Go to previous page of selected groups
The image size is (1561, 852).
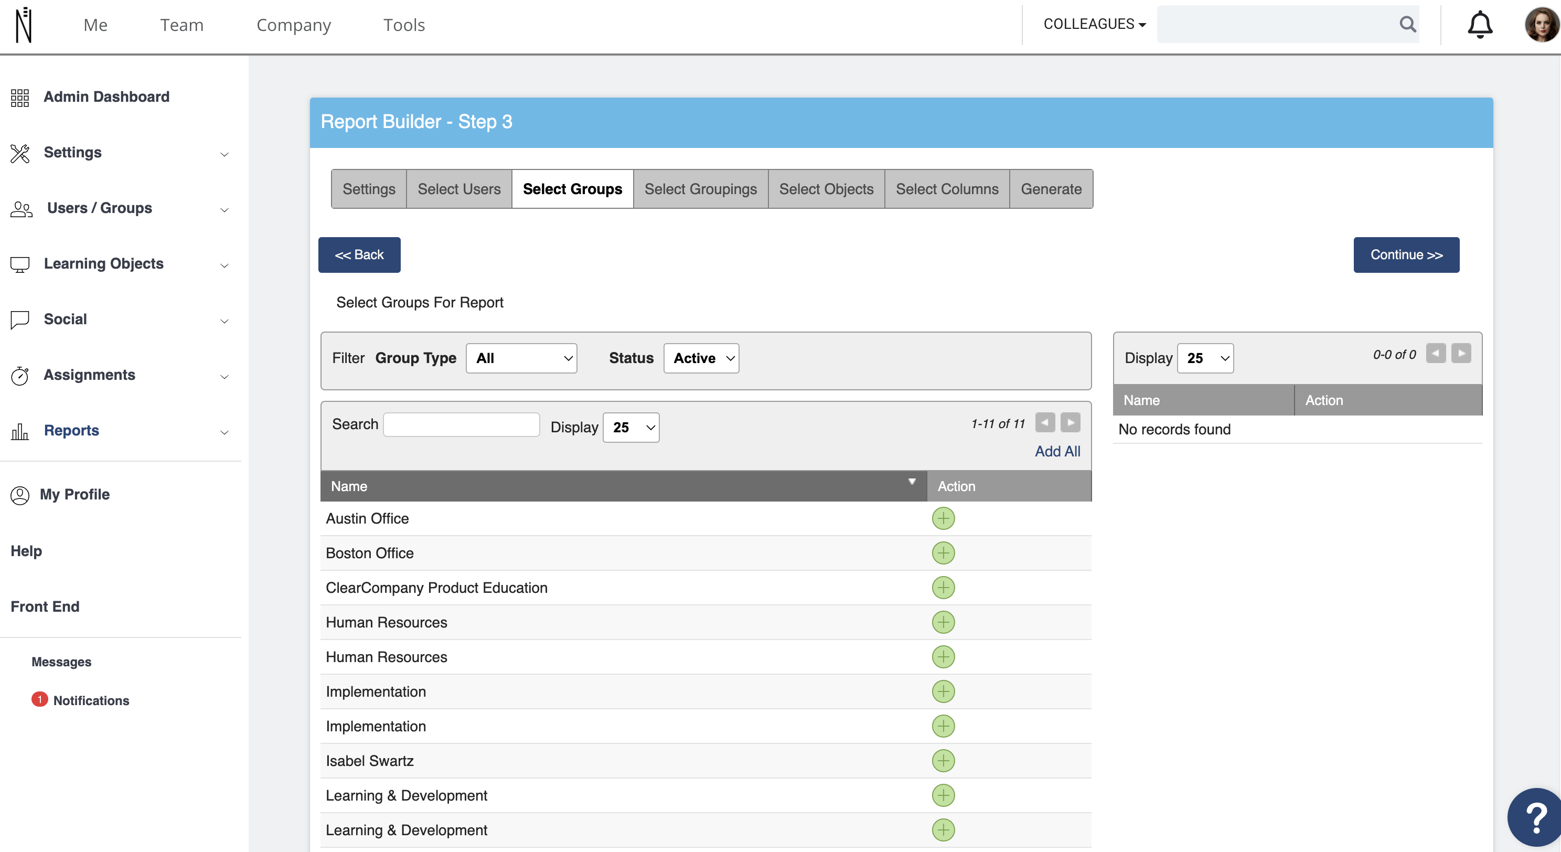[x=1436, y=353]
